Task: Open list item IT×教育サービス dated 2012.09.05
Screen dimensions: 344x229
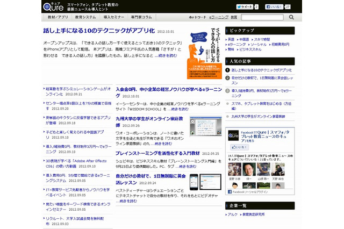Action: coord(78,192)
